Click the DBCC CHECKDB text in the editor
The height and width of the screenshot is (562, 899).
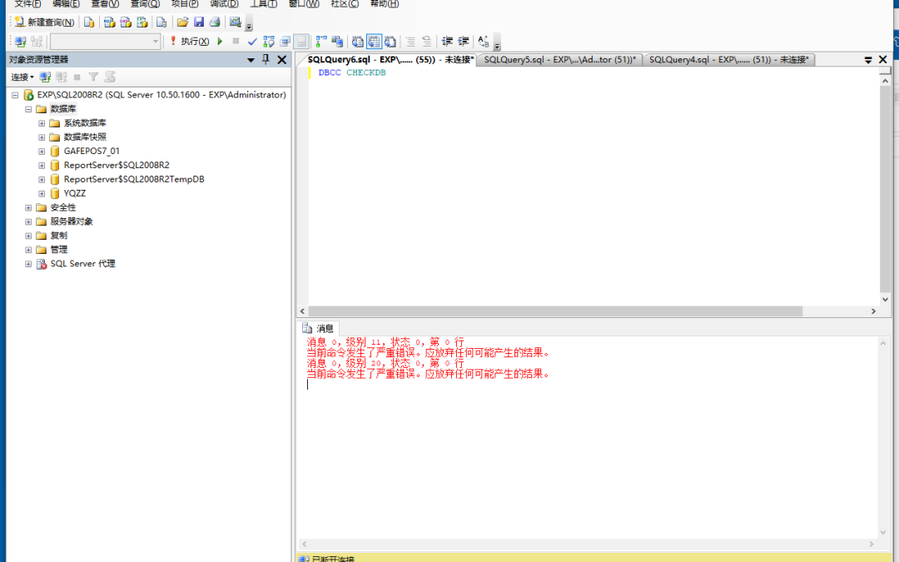pos(352,72)
